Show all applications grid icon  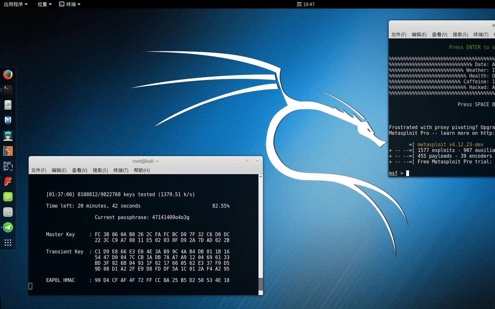pyautogui.click(x=8, y=243)
